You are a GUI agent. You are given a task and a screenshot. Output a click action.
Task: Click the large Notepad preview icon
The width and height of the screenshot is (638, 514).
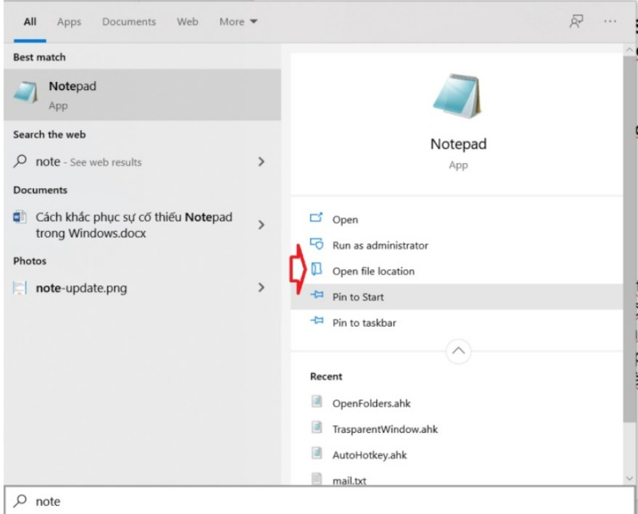(458, 96)
